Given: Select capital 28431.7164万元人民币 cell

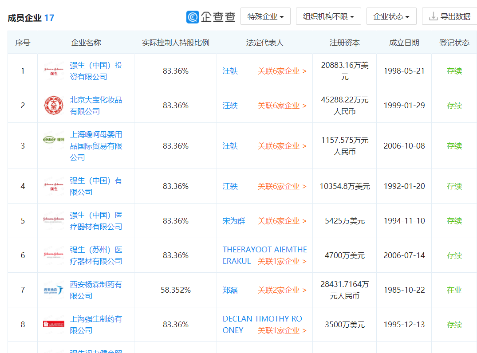Looking at the screenshot, I should coord(345,290).
